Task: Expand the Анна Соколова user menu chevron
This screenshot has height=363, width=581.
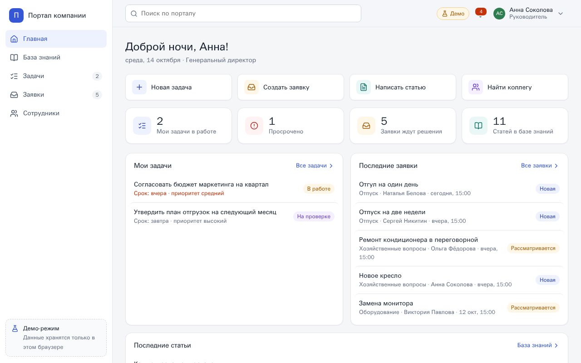Action: [x=561, y=14]
